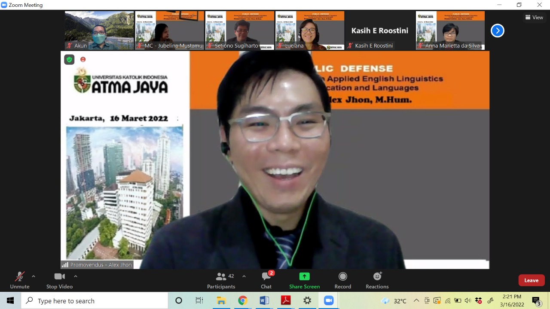Unmute the microphone
The image size is (550, 309).
pyautogui.click(x=20, y=280)
